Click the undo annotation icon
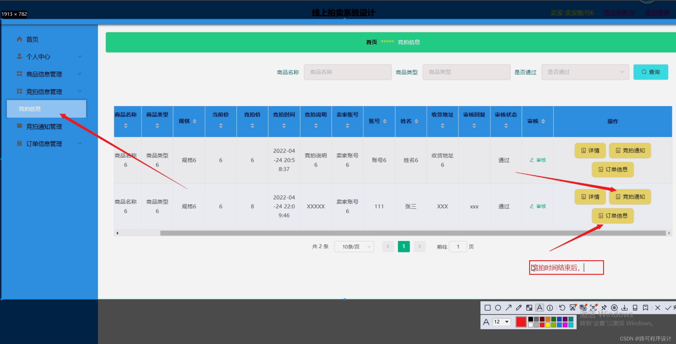Screen dimensions: 676x344 coord(562,308)
